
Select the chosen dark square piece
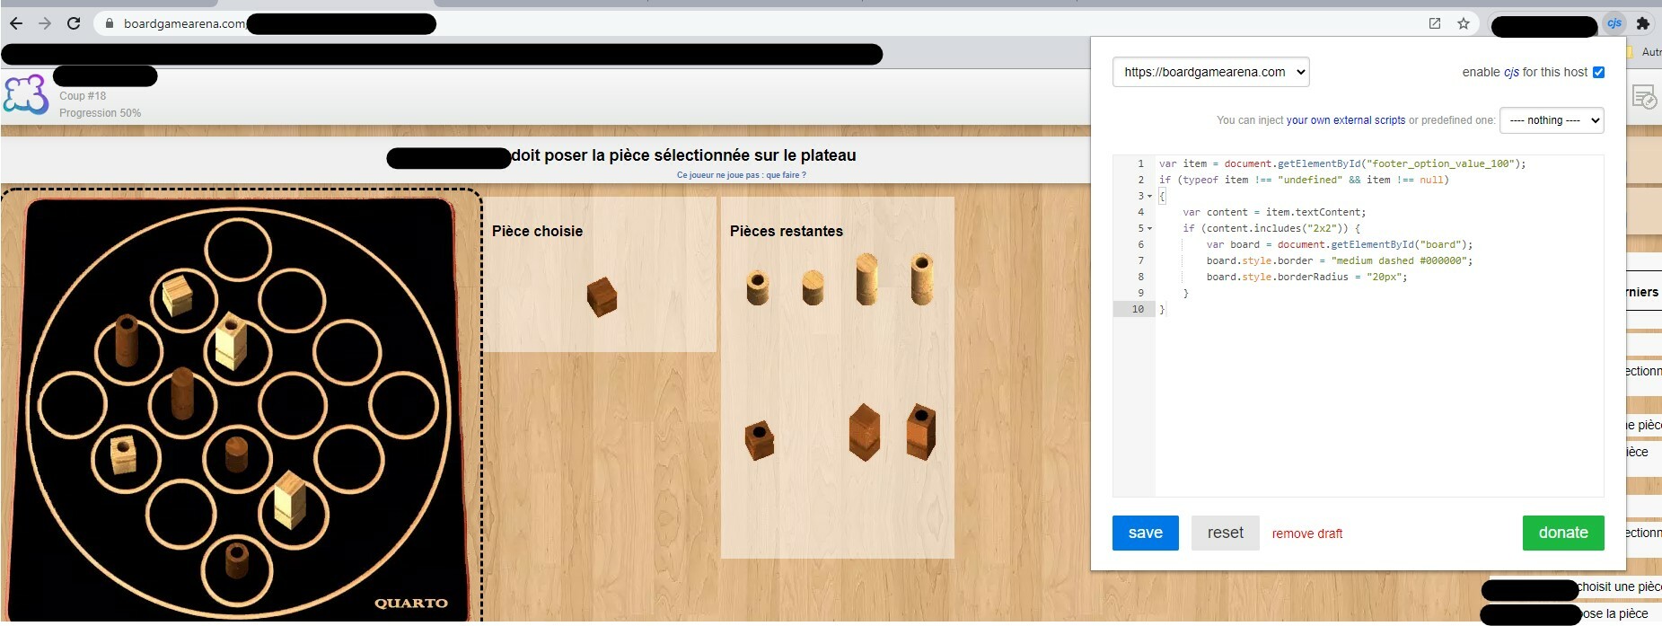pos(602,295)
